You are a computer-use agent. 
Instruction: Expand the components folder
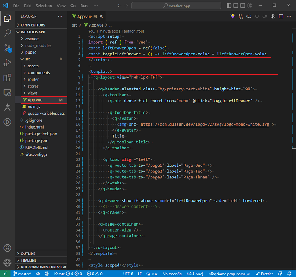click(x=41, y=72)
